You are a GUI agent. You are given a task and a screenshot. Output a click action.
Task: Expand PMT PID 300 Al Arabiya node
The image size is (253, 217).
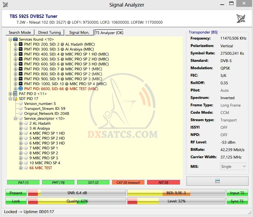(x=15, y=49)
